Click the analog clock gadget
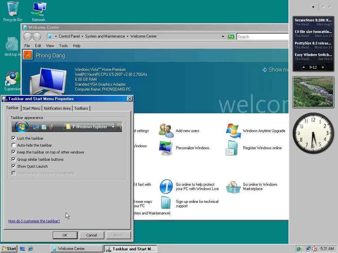Image resolution: width=338 pixels, height=253 pixels. (x=313, y=133)
